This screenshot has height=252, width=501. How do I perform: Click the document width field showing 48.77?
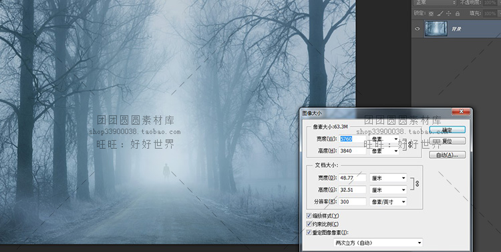click(353, 178)
